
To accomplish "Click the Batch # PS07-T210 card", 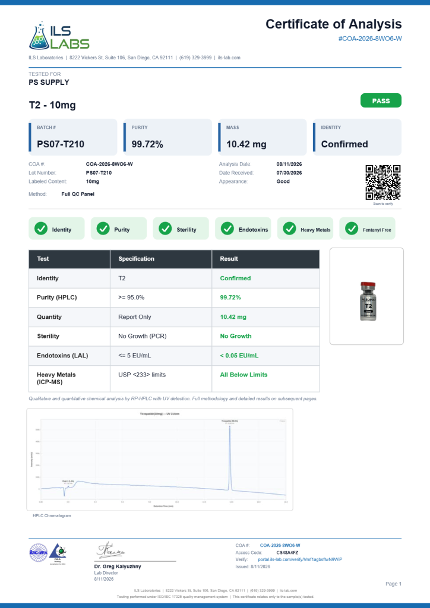I will [x=73, y=137].
